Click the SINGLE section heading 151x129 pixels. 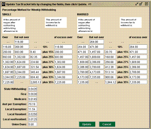pos(7,14)
